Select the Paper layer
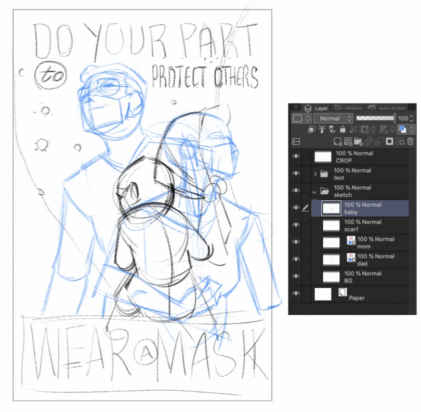 click(x=360, y=294)
